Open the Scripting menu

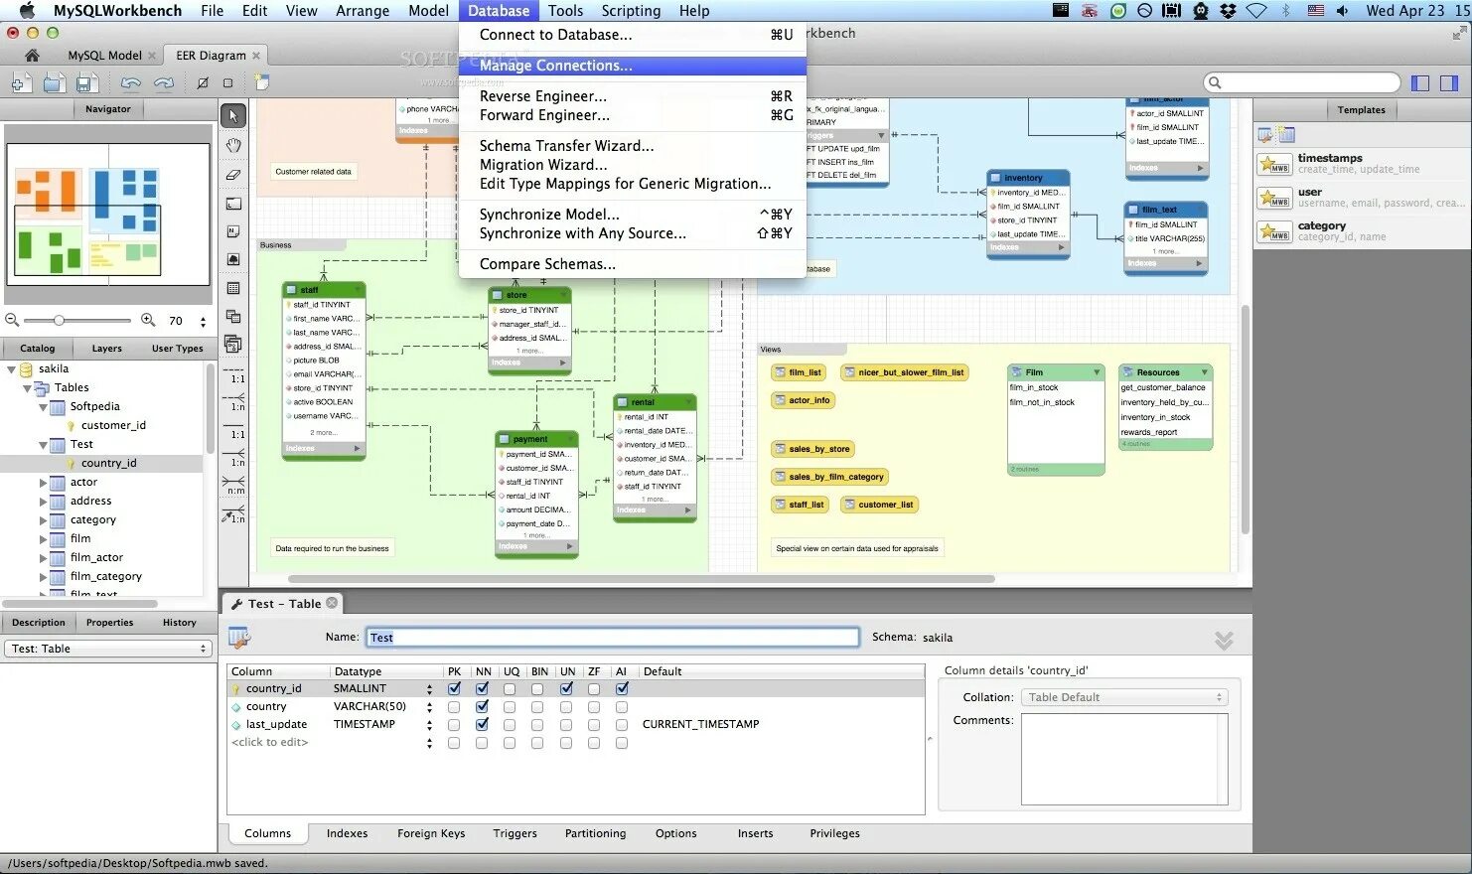click(631, 11)
